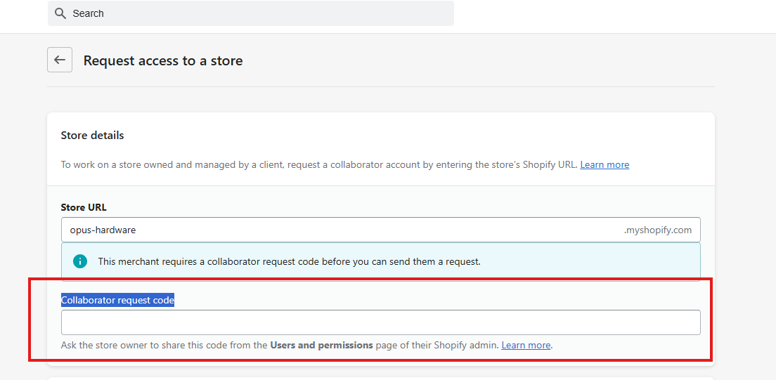Image resolution: width=776 pixels, height=380 pixels.
Task: Click the word Search in search bar
Action: (89, 13)
